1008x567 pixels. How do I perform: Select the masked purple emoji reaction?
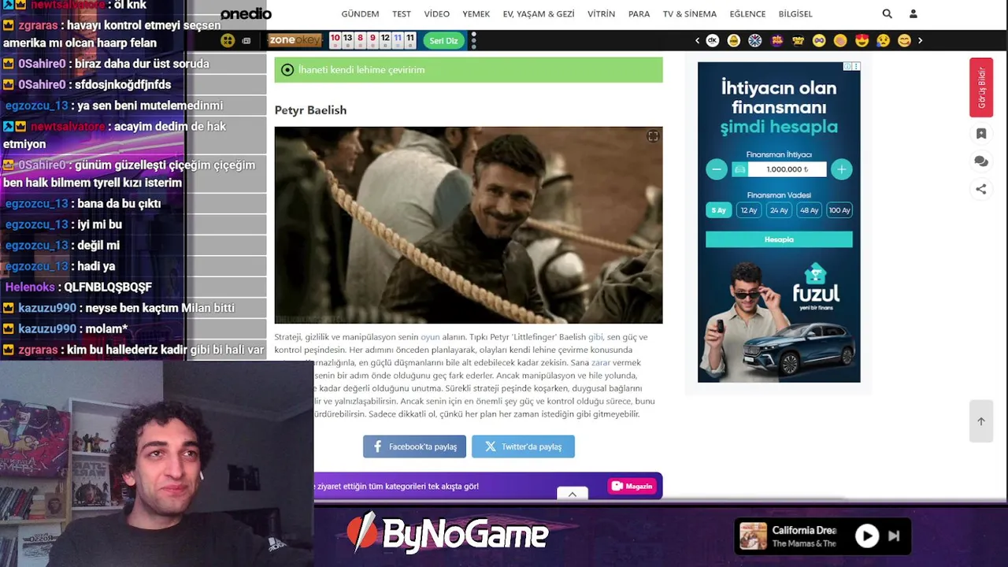point(819,40)
